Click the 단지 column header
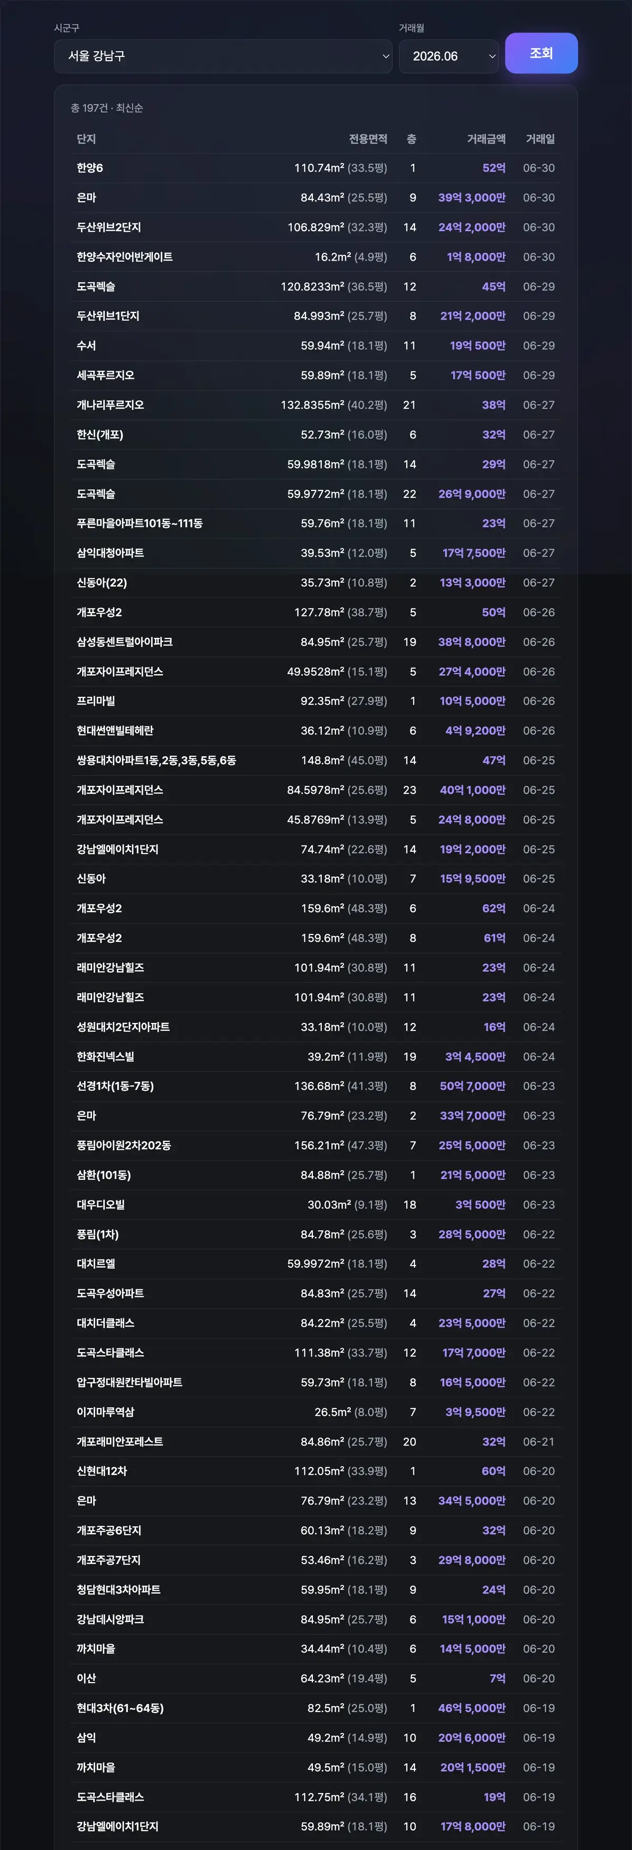The image size is (632, 1850). point(86,139)
